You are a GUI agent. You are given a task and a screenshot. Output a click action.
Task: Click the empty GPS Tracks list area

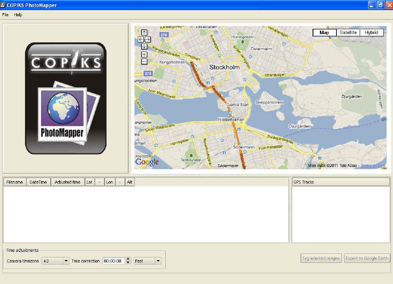[x=341, y=214]
